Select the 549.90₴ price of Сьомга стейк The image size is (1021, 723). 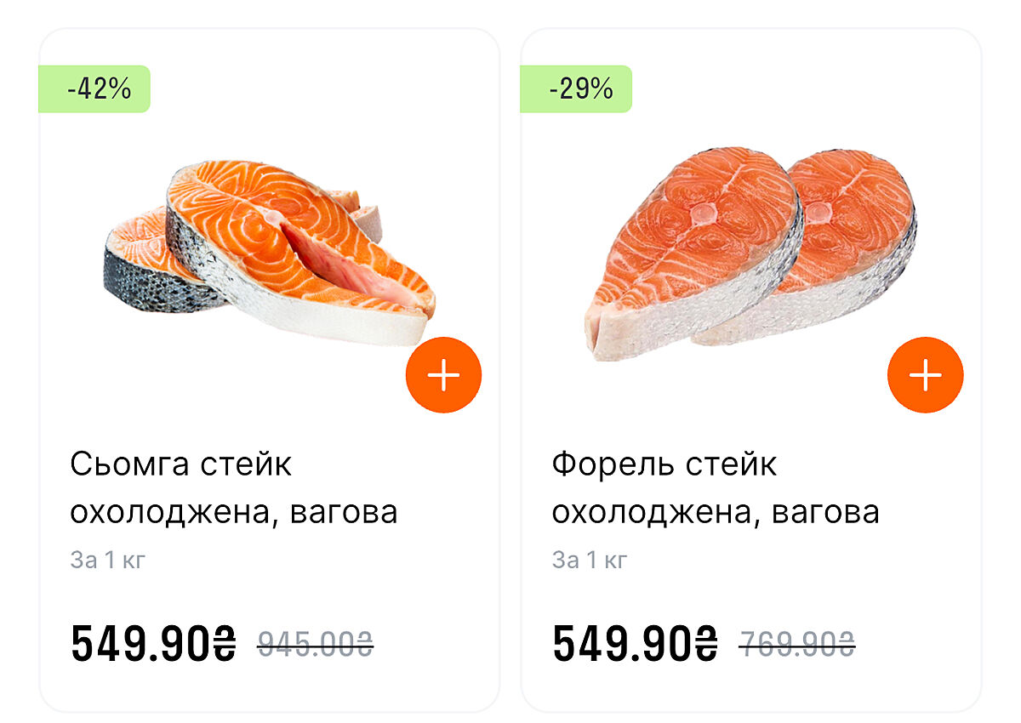pyautogui.click(x=153, y=644)
